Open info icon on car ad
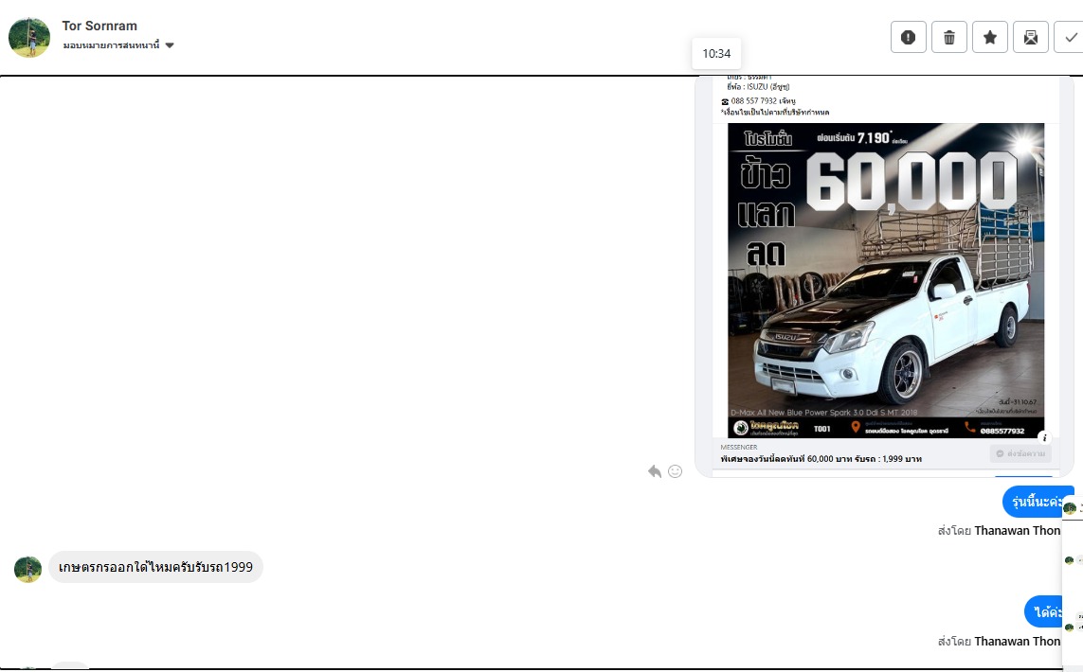 point(1043,437)
